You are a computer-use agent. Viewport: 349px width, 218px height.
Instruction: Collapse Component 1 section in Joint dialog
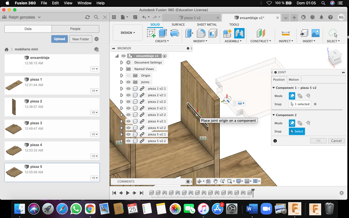tap(274, 88)
